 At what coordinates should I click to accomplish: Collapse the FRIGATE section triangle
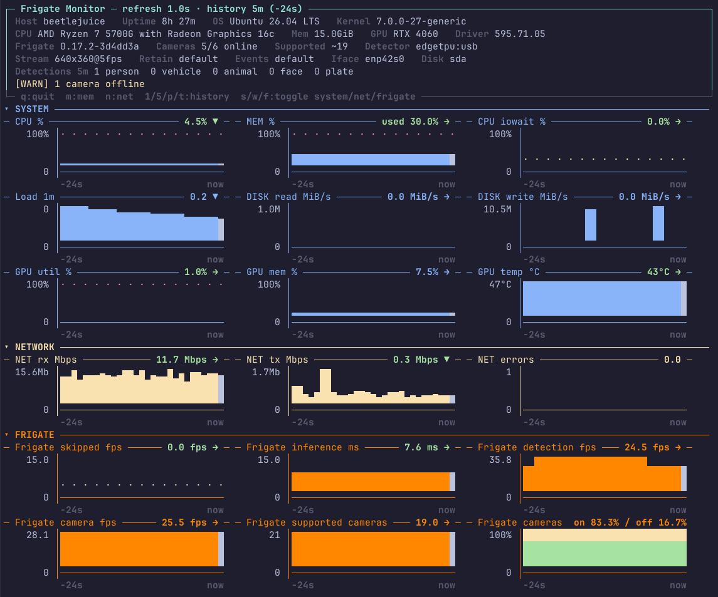point(6,435)
